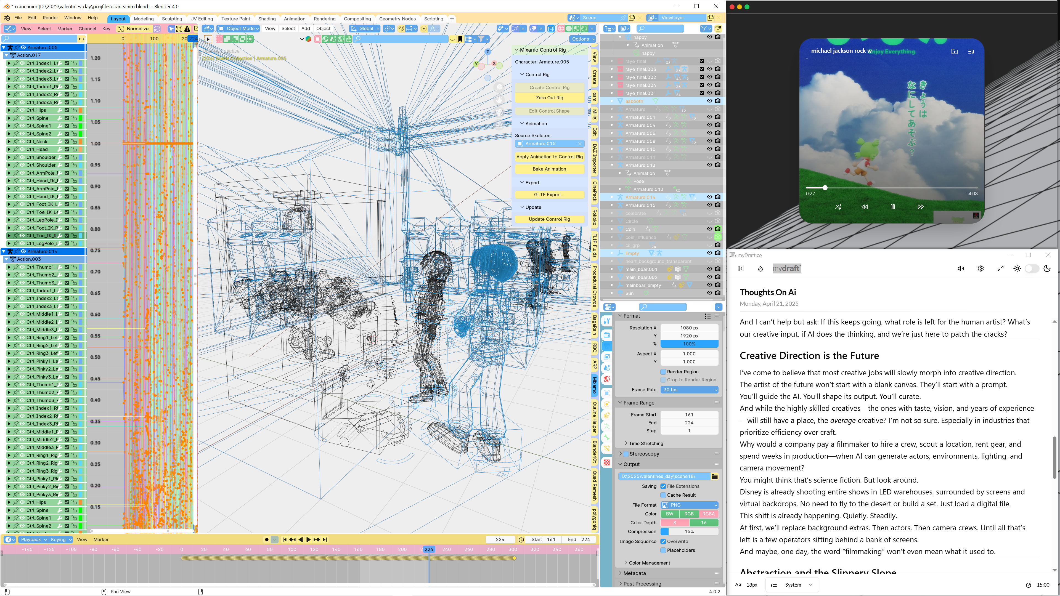Open the System font dropdown in myDraft
The height and width of the screenshot is (596, 1060).
pyautogui.click(x=792, y=584)
